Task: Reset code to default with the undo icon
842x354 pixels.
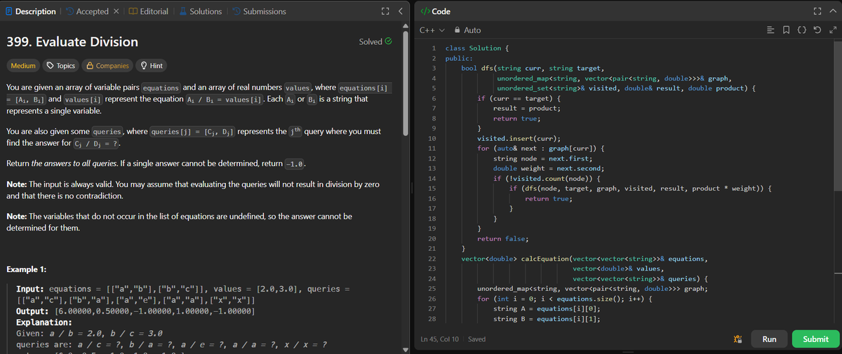Action: click(818, 30)
